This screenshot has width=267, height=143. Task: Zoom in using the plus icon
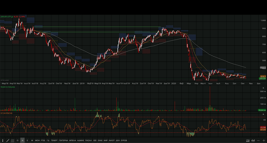(x=264, y=141)
